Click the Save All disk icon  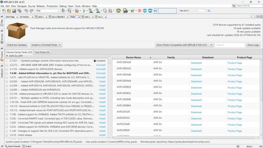click(19, 11)
